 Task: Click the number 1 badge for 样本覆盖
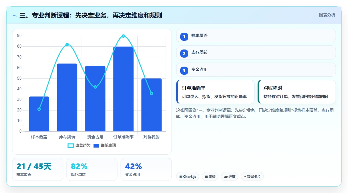point(184,36)
